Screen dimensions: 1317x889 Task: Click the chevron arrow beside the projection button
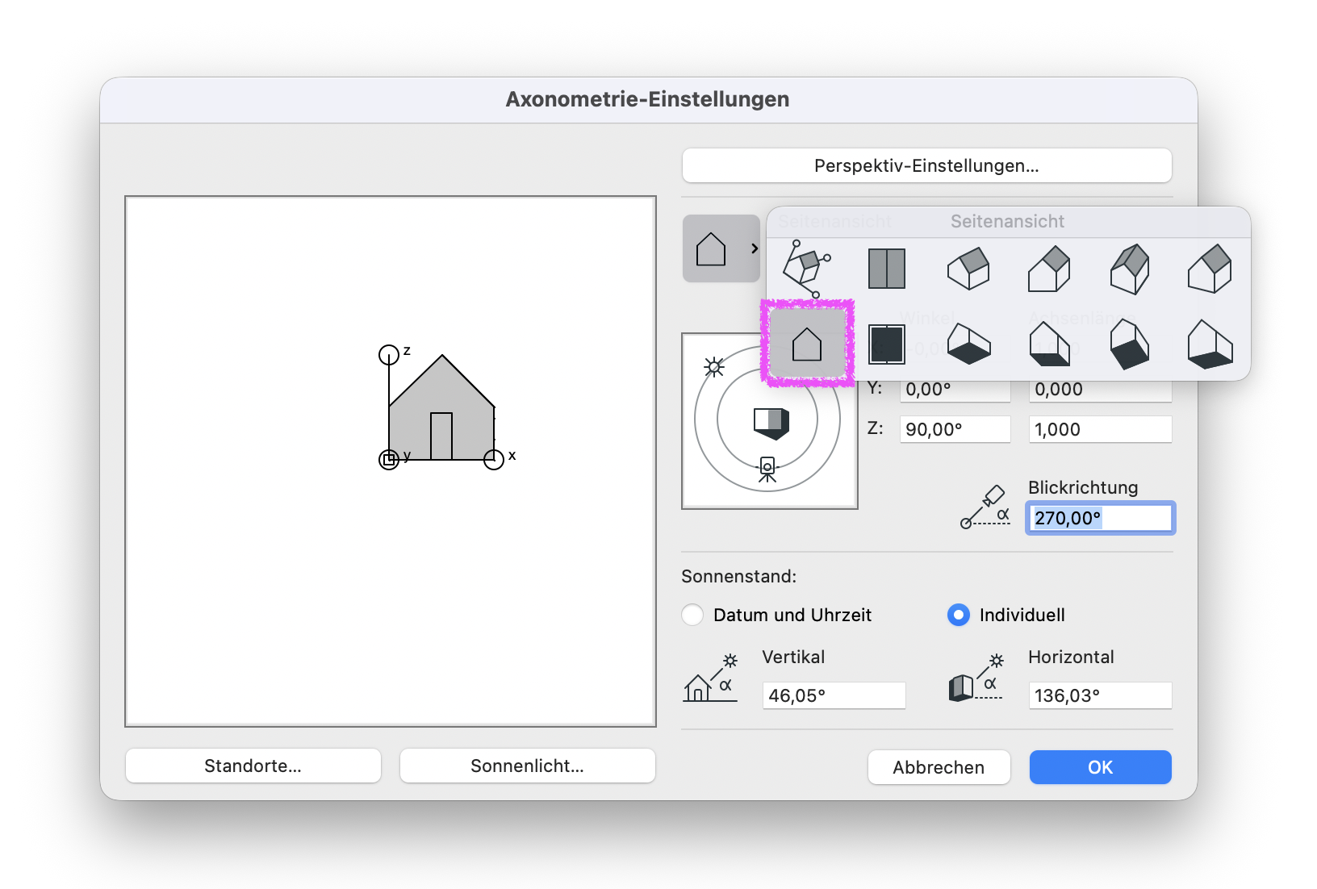(x=755, y=248)
